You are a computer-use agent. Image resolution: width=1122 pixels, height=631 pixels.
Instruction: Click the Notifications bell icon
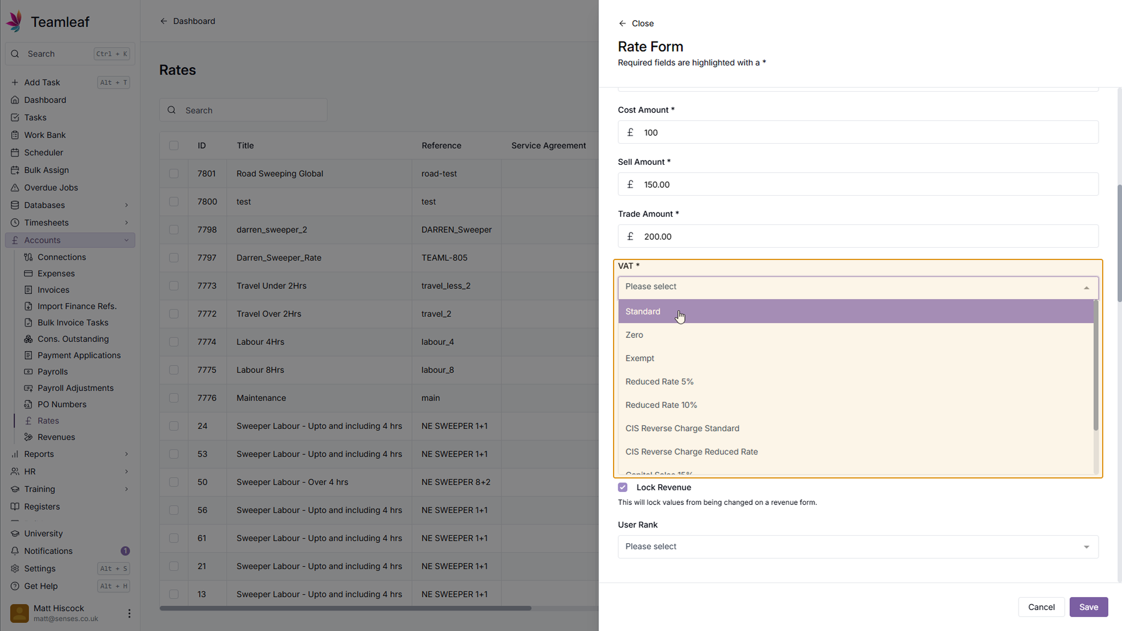click(15, 551)
